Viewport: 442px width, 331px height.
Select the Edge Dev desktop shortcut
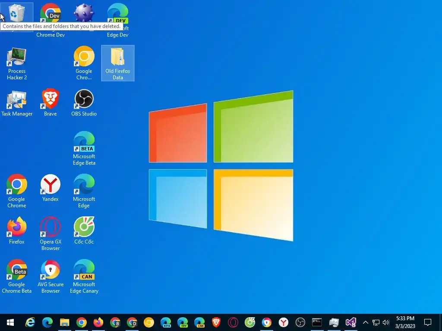117,20
